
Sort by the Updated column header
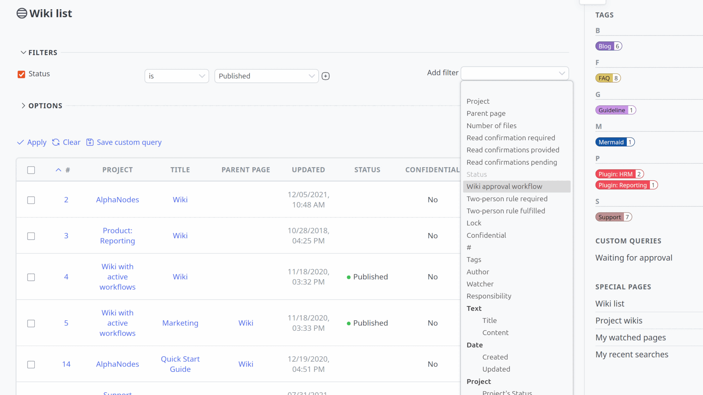(x=308, y=170)
